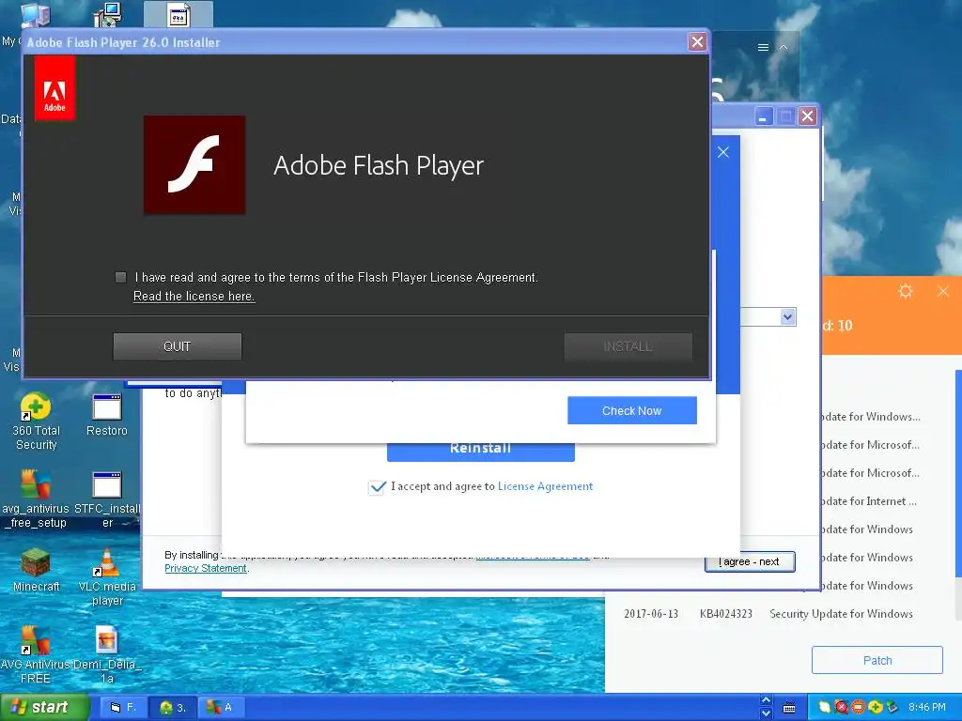Switch to the '3.' taskbar window
The width and height of the screenshot is (962, 721).
click(173, 708)
